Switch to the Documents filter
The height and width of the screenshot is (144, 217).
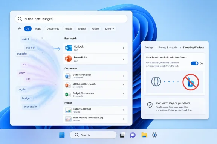53,28
